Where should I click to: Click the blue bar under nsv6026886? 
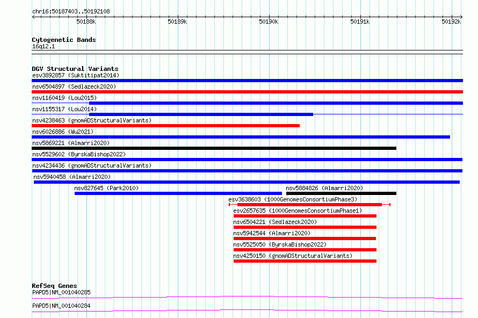241,137
